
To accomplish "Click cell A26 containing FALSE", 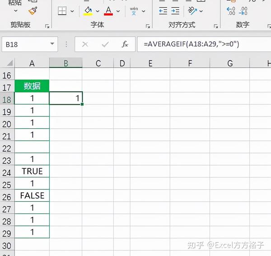I will tap(32, 195).
